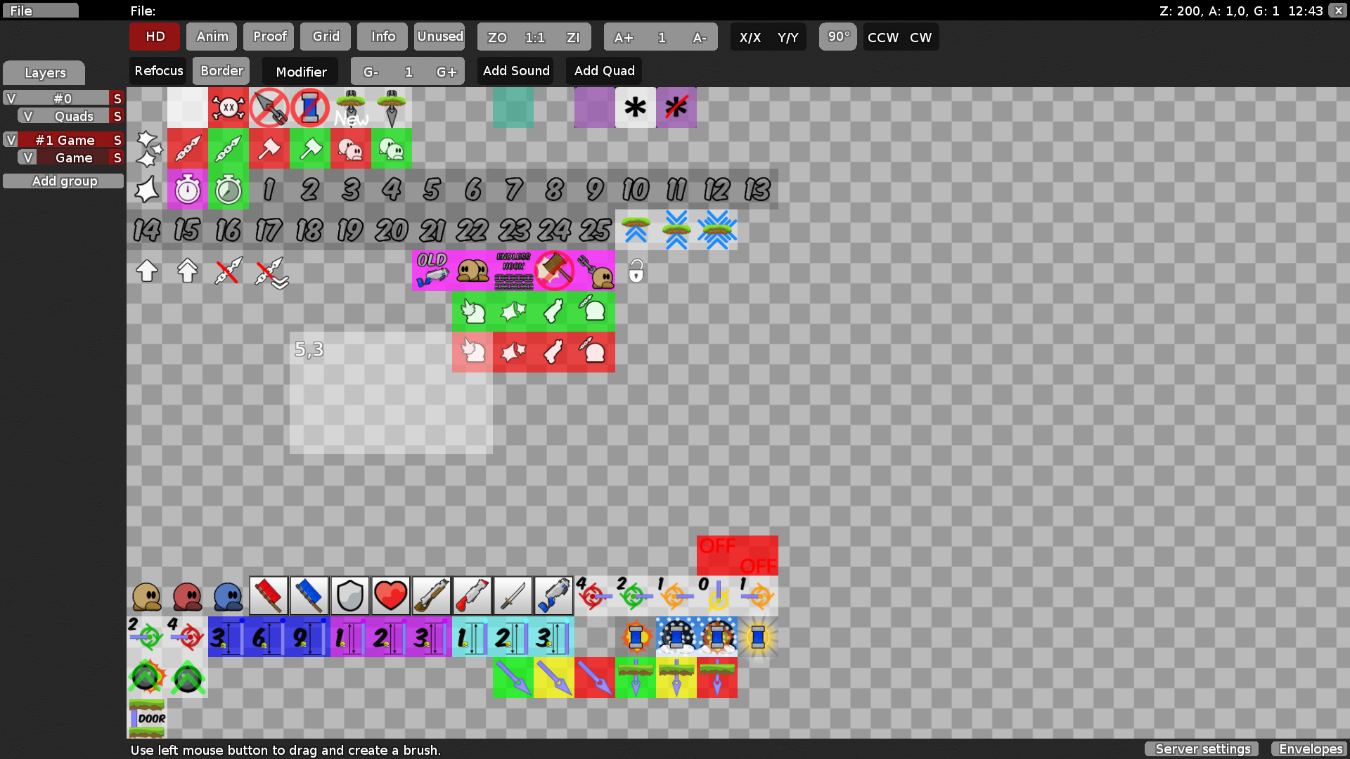Click the padlock lock tile

[636, 271]
